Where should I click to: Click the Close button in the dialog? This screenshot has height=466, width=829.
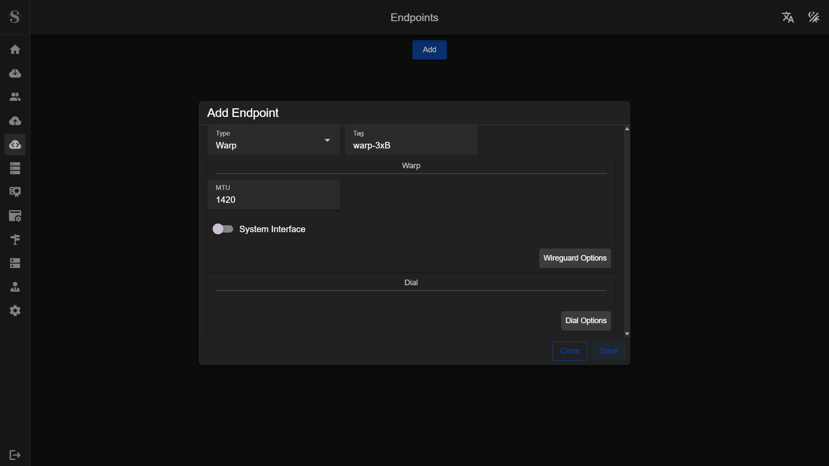coord(570,351)
